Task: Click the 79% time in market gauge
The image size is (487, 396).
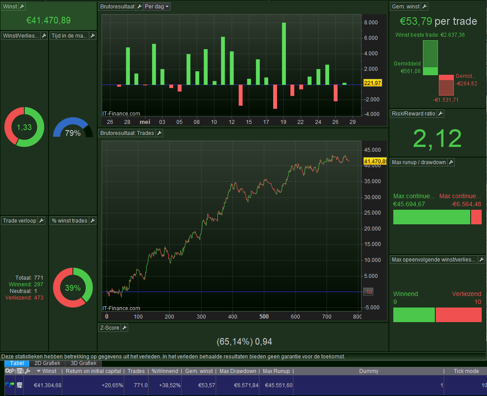Action: pyautogui.click(x=72, y=127)
